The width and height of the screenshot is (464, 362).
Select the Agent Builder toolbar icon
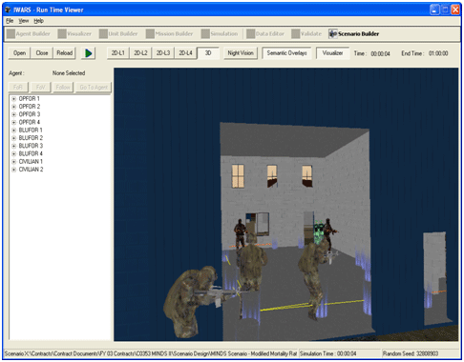tap(11, 33)
